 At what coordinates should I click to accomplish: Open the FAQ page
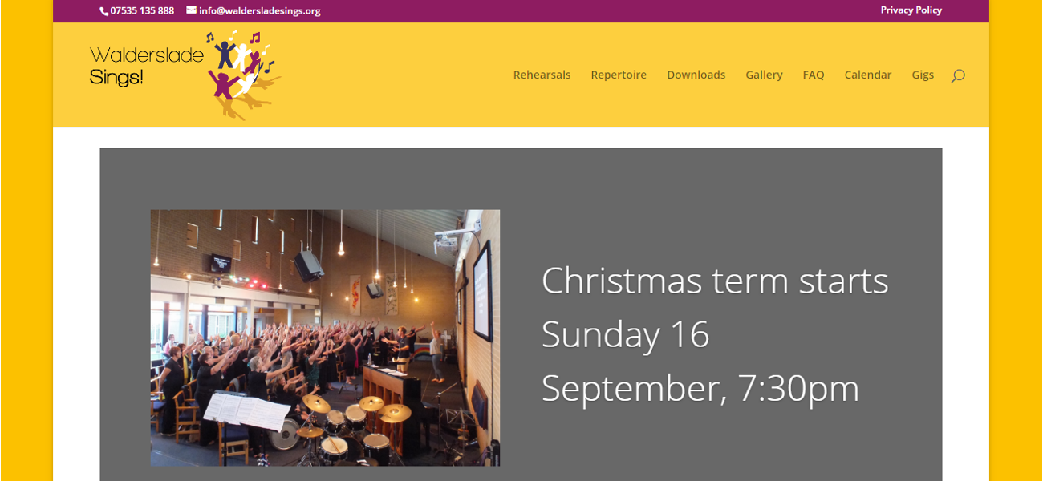click(x=814, y=75)
